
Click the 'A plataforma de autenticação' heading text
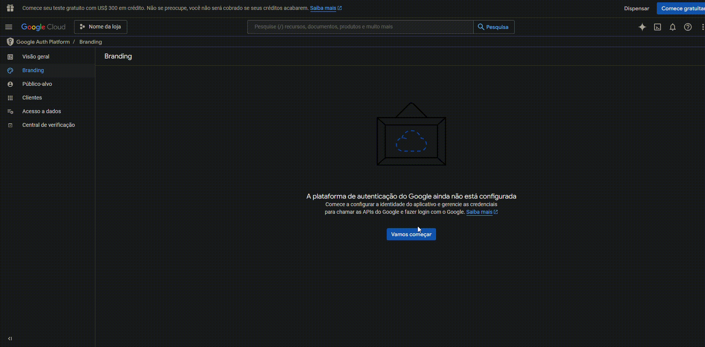point(411,196)
